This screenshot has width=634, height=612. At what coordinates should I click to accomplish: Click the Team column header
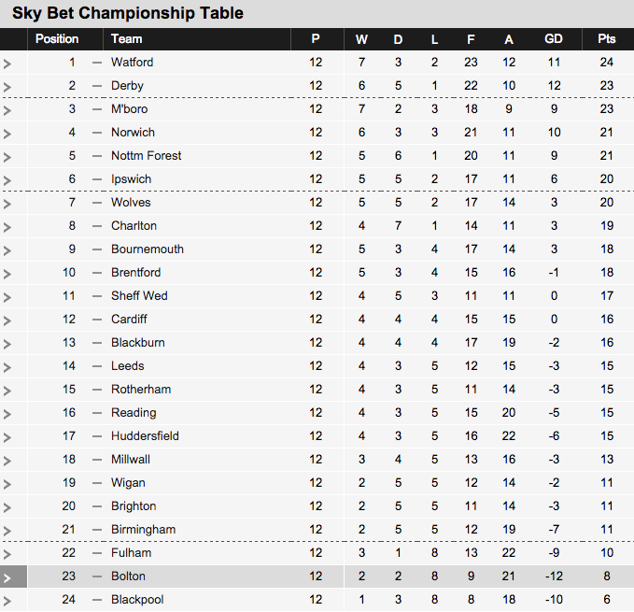127,39
